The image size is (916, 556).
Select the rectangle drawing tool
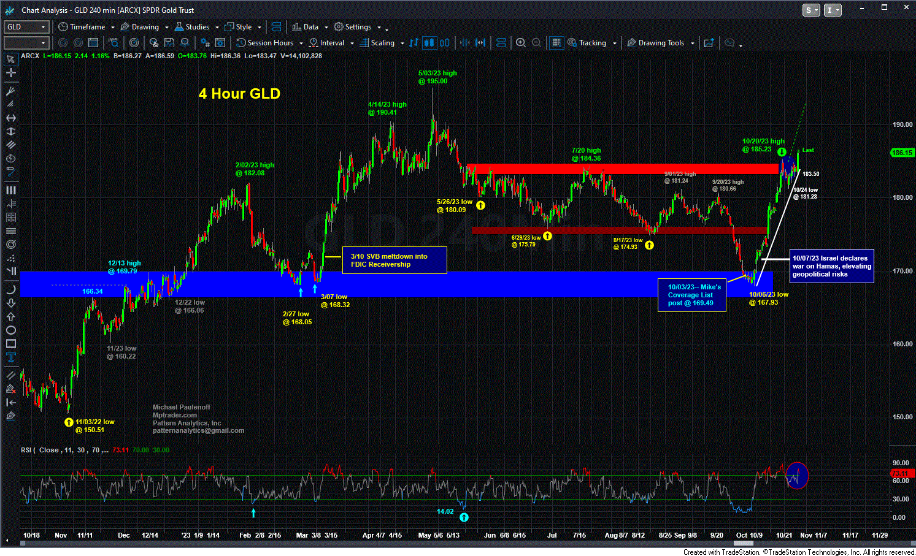(10, 344)
